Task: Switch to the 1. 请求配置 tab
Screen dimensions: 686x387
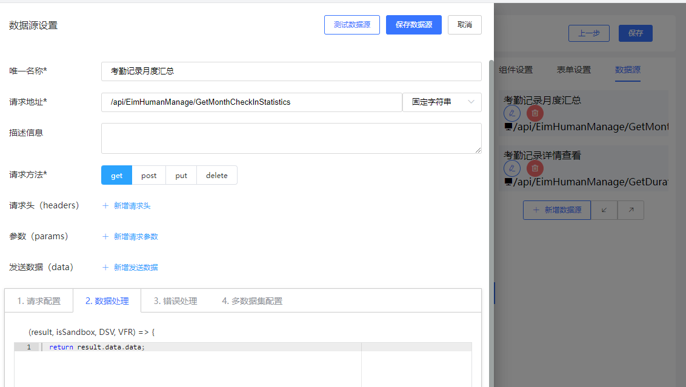Action: (x=39, y=301)
